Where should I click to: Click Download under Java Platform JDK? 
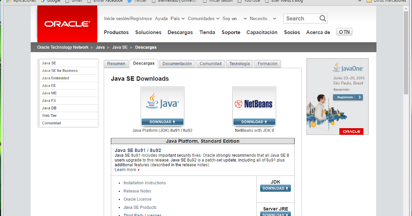pos(162,122)
